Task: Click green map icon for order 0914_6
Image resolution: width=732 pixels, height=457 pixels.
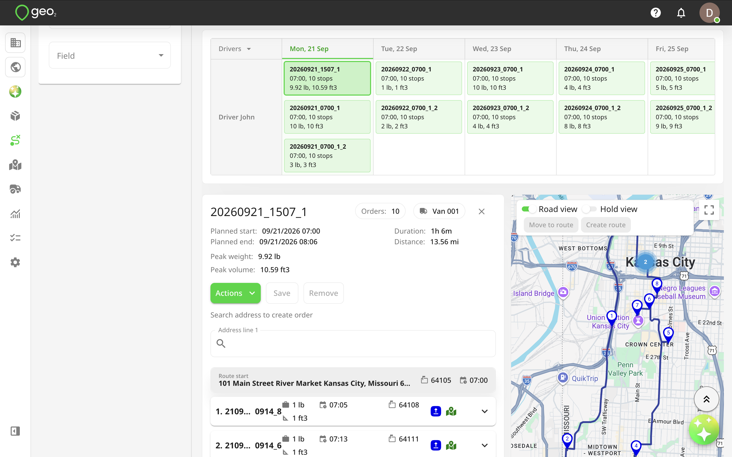Action: [x=451, y=446]
